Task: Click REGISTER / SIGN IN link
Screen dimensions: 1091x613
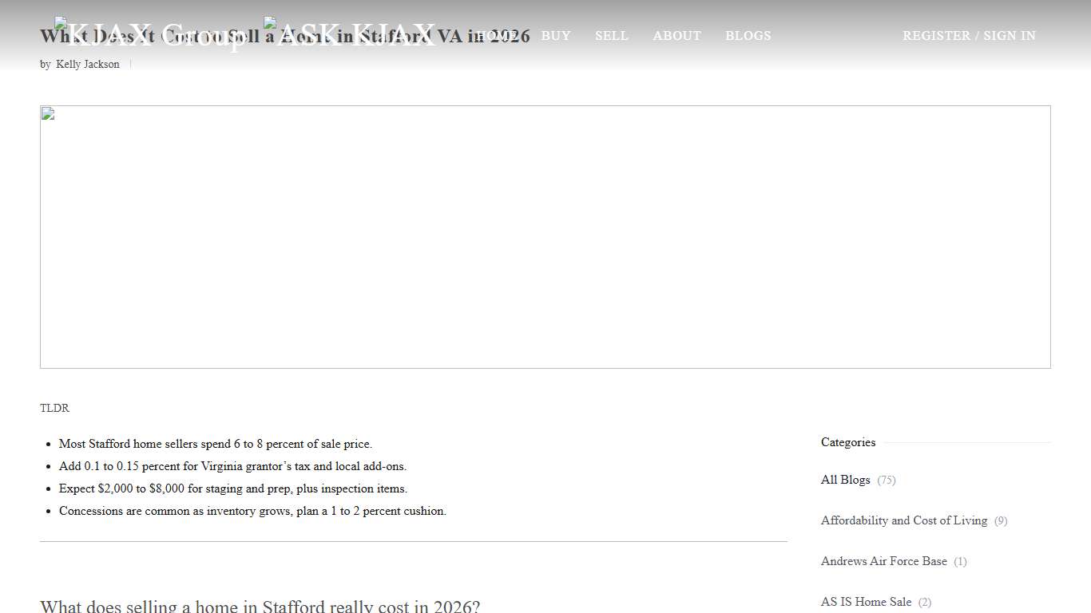Action: click(969, 36)
